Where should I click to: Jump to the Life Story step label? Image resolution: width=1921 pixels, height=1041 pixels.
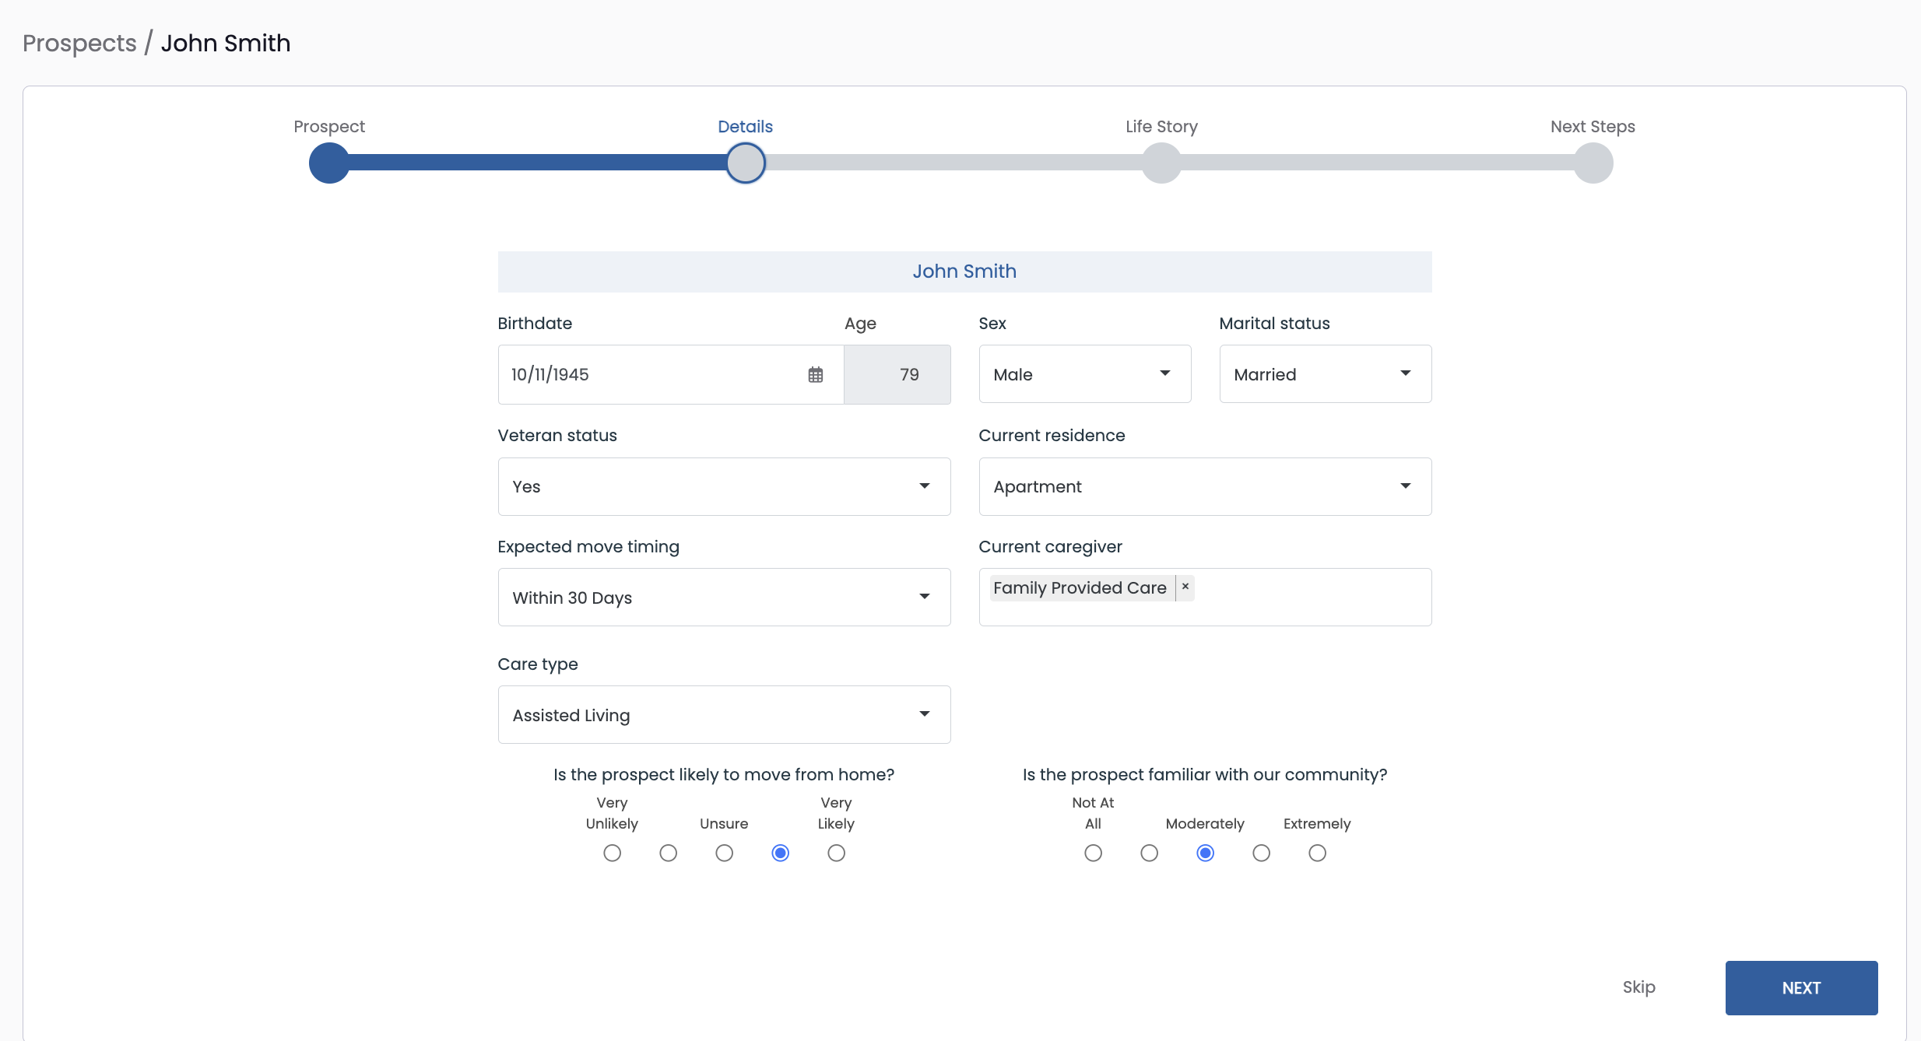point(1161,127)
